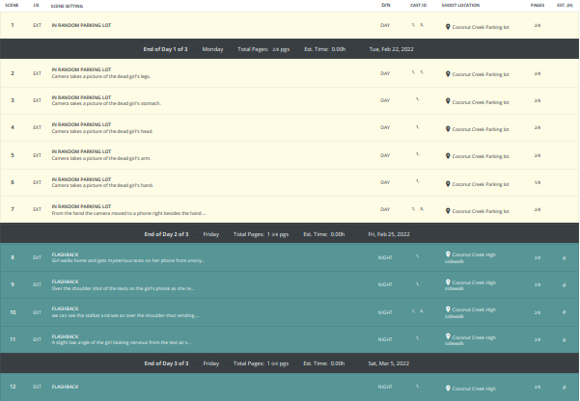The height and width of the screenshot is (401, 580).
Task: Select description 'we can see the stalker...'
Action: point(125,315)
